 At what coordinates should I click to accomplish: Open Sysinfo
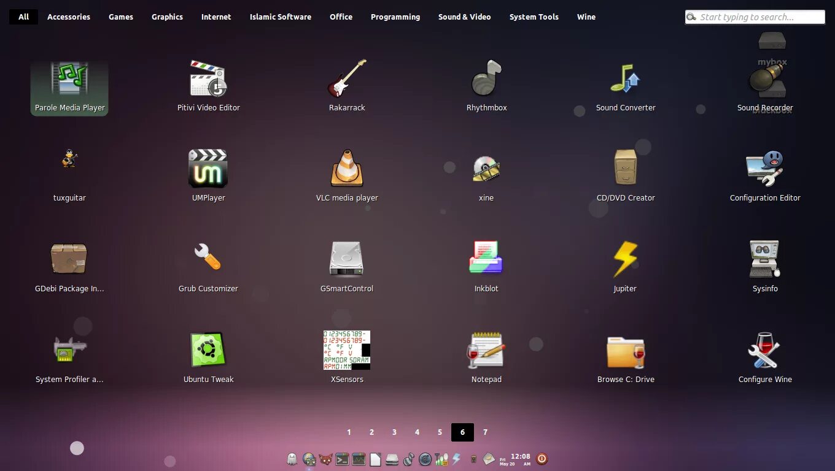[765, 267]
